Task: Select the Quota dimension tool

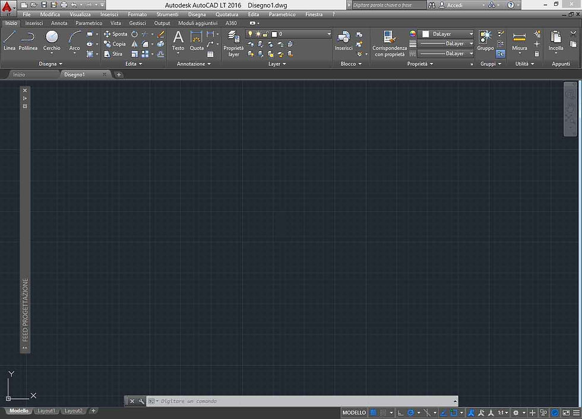Action: tap(197, 40)
